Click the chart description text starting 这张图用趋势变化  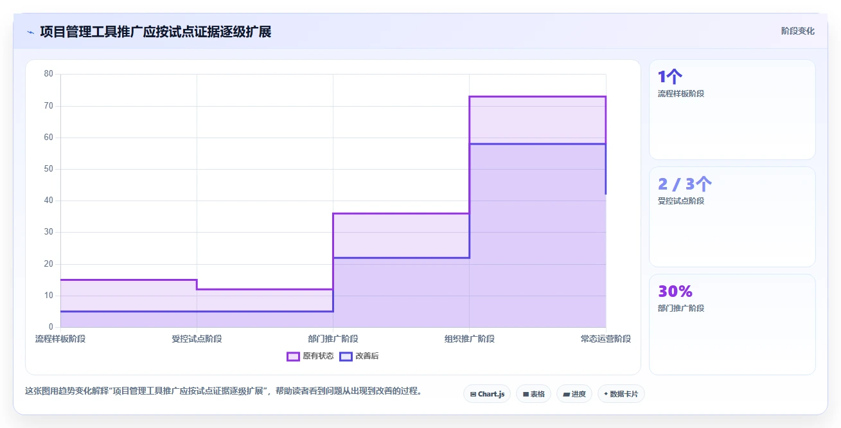point(224,391)
